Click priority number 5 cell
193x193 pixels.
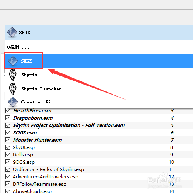[172, 125]
